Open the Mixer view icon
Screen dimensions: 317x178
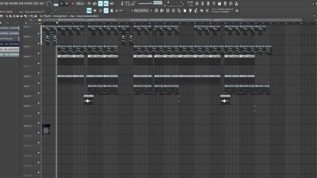click(x=173, y=10)
